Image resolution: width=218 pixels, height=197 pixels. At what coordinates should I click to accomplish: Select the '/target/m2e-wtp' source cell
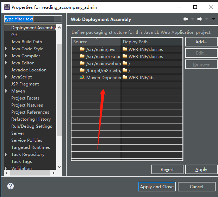click(96, 70)
